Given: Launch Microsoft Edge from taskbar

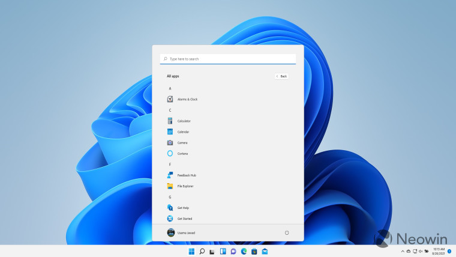Looking at the screenshot, I should click(244, 252).
